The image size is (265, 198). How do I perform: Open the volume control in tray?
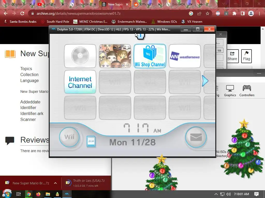click(x=228, y=194)
